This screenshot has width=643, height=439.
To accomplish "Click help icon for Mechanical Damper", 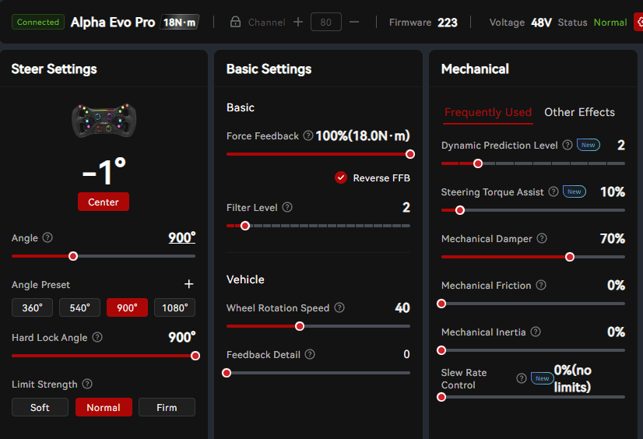I will [x=542, y=238].
